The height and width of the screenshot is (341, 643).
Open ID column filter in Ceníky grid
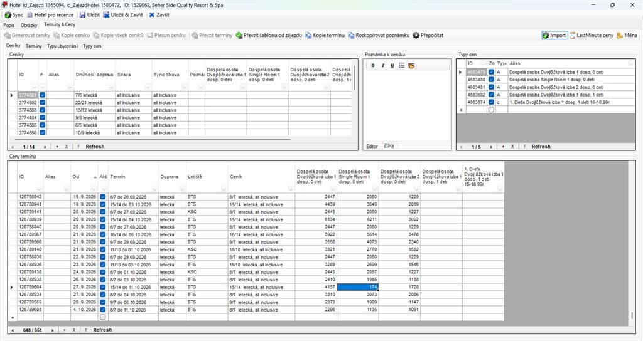pyautogui.click(x=35, y=87)
